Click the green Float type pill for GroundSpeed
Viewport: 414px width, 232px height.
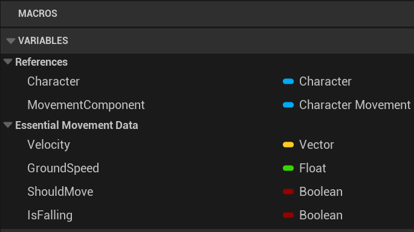tap(288, 168)
